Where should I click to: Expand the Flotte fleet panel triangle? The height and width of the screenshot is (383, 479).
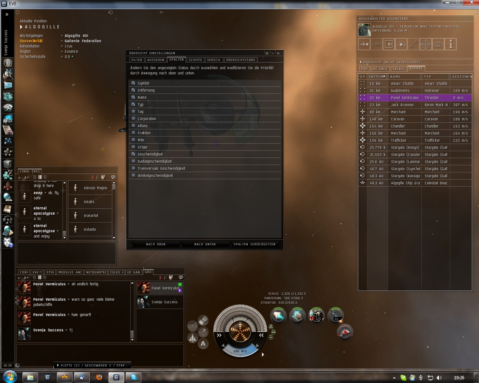58,365
